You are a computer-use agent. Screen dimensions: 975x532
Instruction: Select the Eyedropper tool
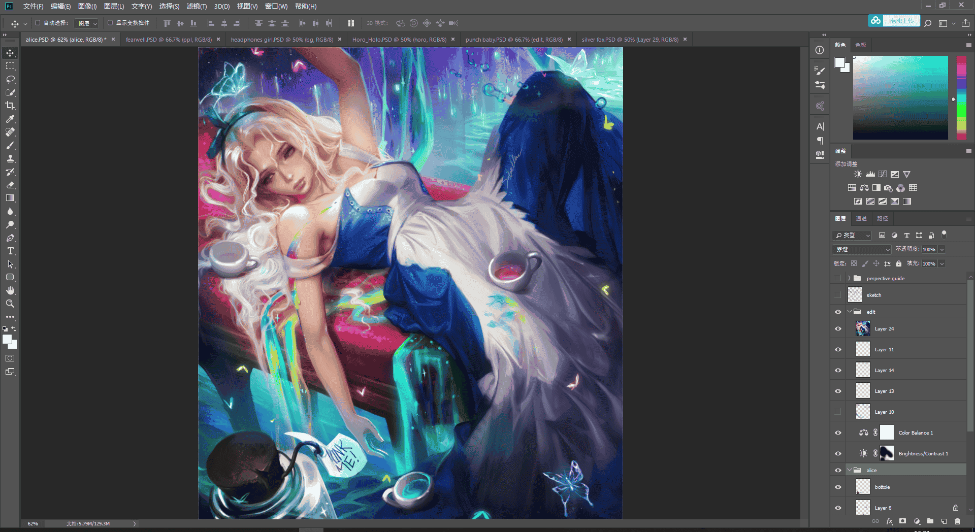(x=10, y=119)
